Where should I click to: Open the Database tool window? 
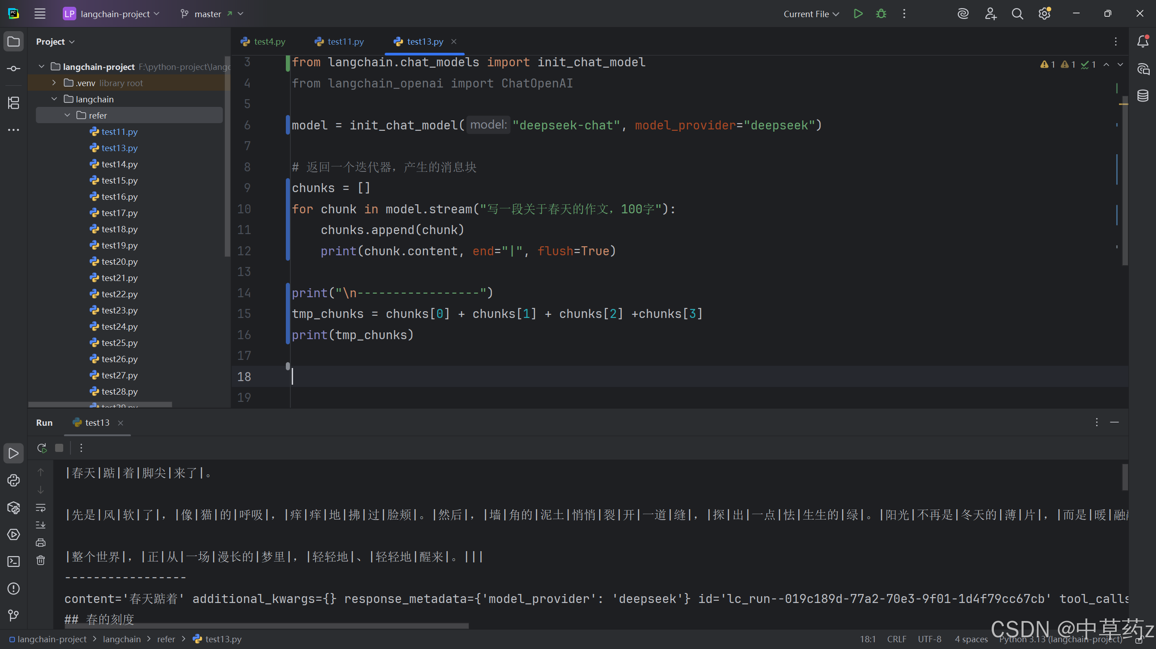coord(1143,96)
